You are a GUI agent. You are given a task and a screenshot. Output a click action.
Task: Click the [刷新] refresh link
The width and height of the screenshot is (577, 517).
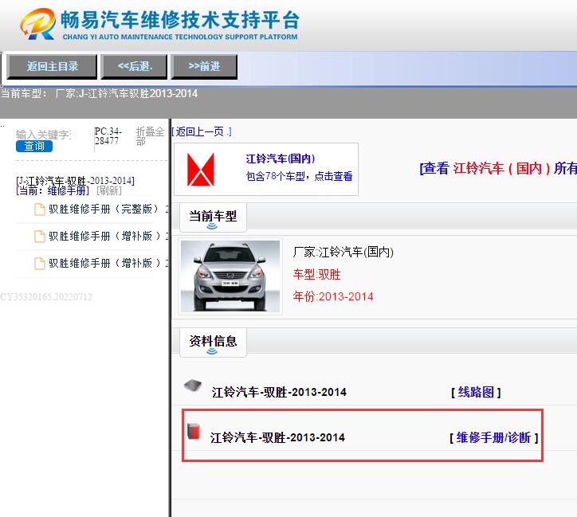[x=109, y=190]
